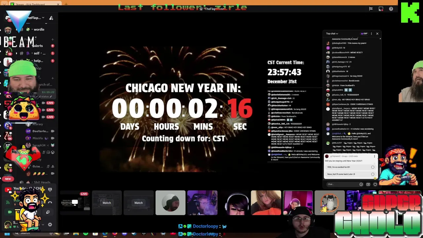Open the activities rocket button in Discord
The width and height of the screenshot is (423, 238).
click(x=48, y=212)
